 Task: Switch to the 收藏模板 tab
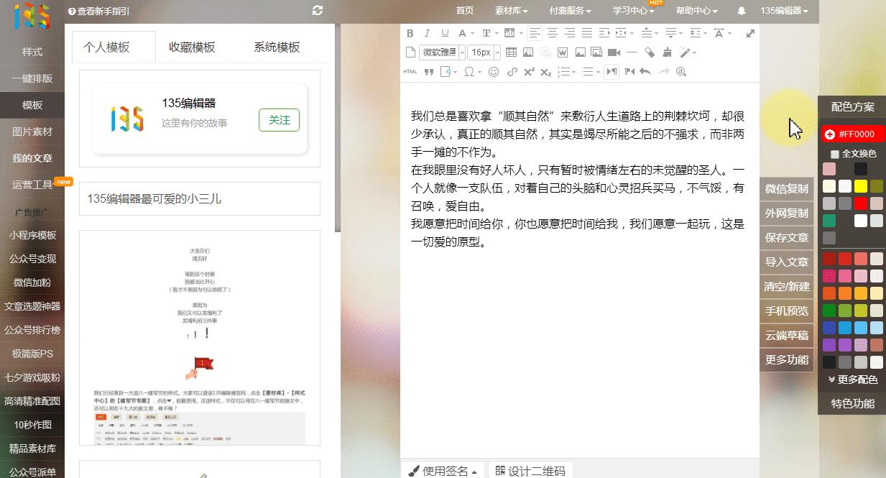pyautogui.click(x=192, y=47)
